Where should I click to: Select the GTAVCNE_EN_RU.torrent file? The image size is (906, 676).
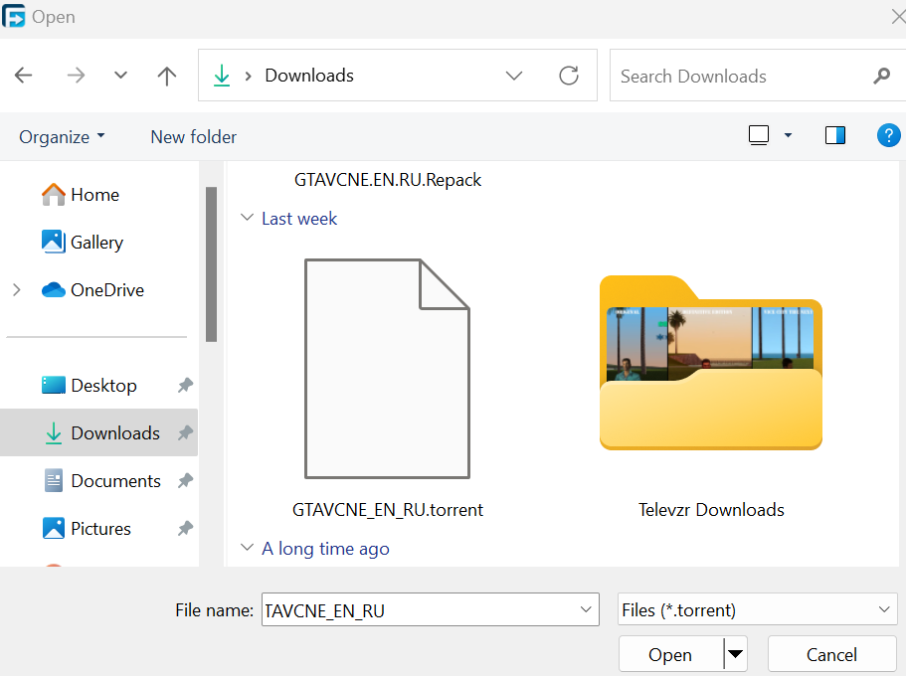387,370
